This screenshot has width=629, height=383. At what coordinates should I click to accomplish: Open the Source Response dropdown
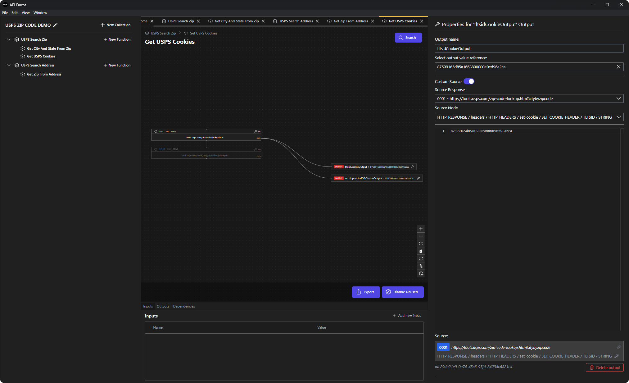point(529,98)
